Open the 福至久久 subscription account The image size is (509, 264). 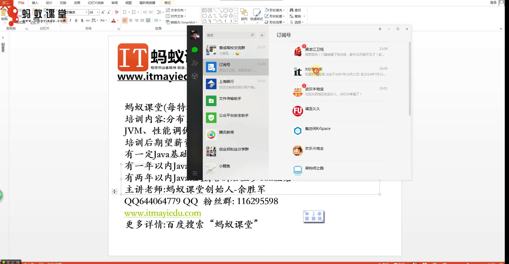click(340, 111)
